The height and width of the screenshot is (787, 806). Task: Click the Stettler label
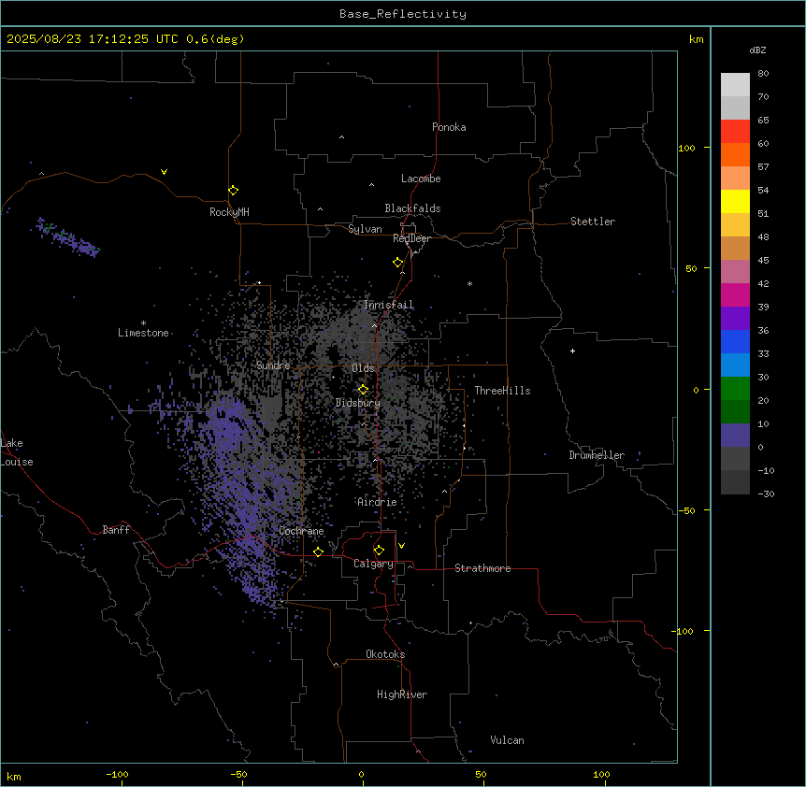[593, 222]
